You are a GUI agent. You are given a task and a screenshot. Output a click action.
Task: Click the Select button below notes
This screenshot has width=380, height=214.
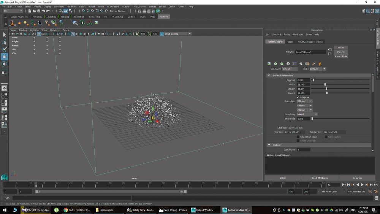(283, 178)
